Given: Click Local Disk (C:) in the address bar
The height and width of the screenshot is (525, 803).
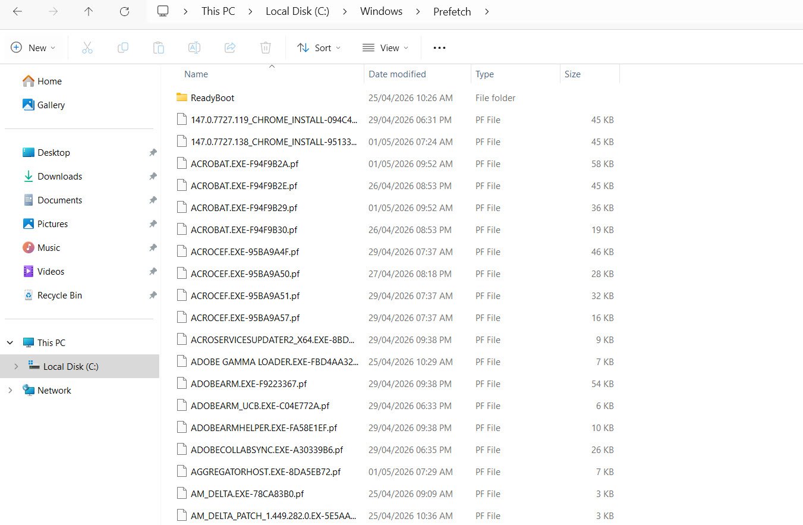Looking at the screenshot, I should tap(298, 11).
